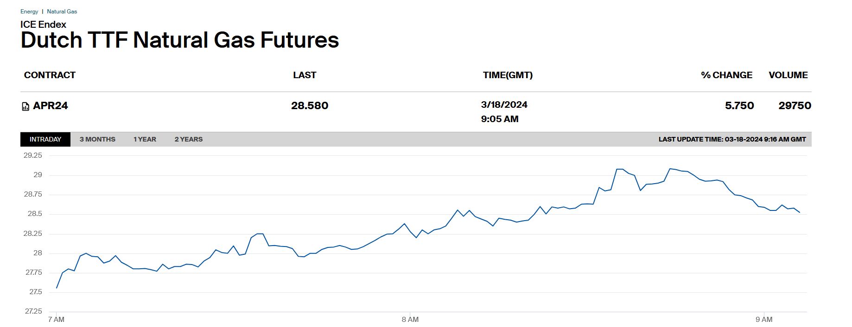Click the last update time text
The height and width of the screenshot is (327, 852).
point(732,139)
